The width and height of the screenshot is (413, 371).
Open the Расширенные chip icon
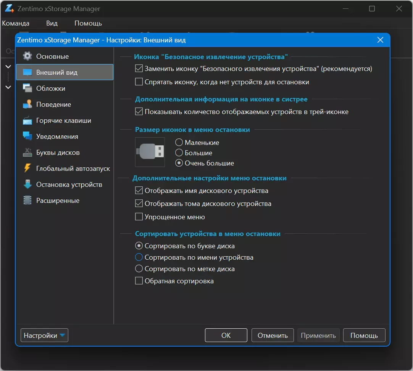27,200
